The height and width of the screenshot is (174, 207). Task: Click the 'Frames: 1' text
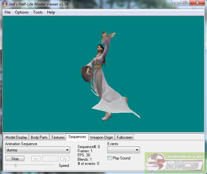(x=85, y=151)
